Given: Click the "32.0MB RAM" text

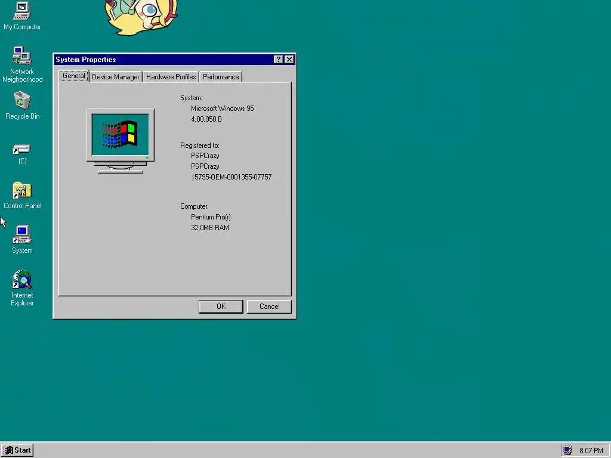Looking at the screenshot, I should 210,228.
